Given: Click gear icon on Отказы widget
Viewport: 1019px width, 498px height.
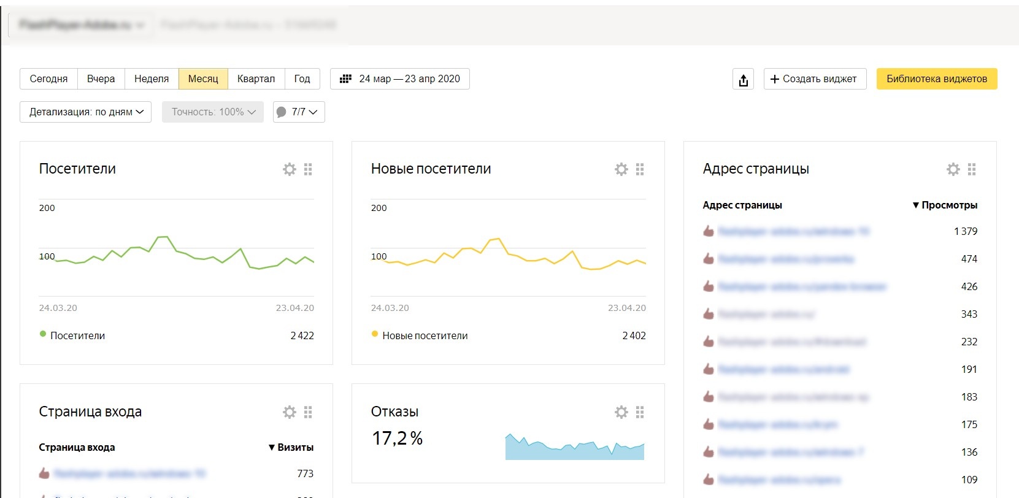Looking at the screenshot, I should (621, 412).
